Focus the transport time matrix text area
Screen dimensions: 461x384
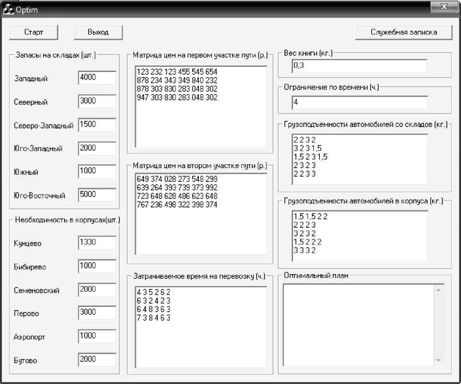[x=201, y=327]
